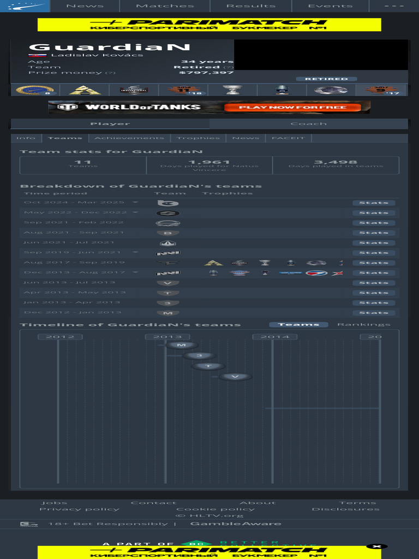Open V team logo in Jun 2013 row

point(168,283)
